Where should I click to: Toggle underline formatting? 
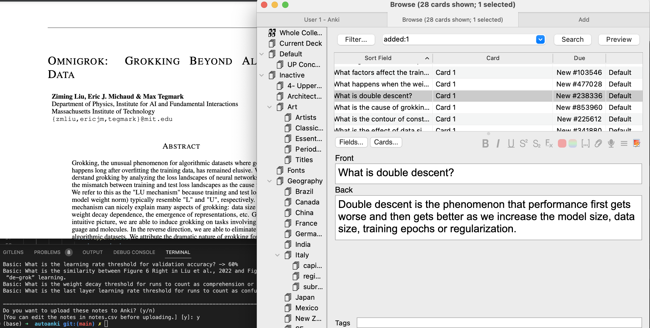pos(511,143)
